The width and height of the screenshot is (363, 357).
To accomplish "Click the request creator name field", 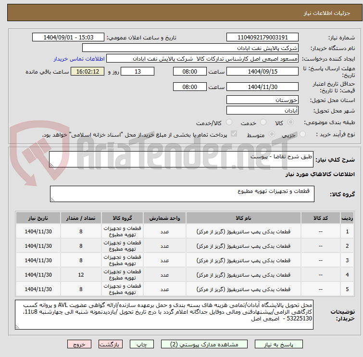I will click(202, 59).
